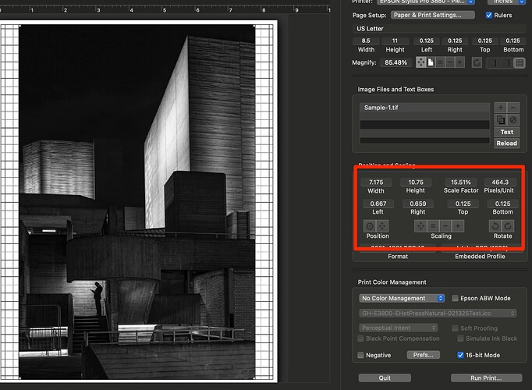Disable the Rulers checkbox

(489, 15)
